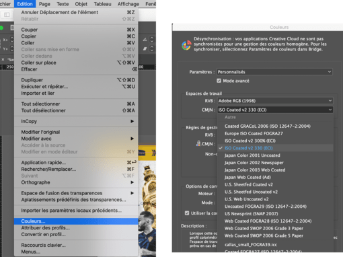
Task: Select ISO Coated v2 300% (ECI)
Action: point(275,141)
